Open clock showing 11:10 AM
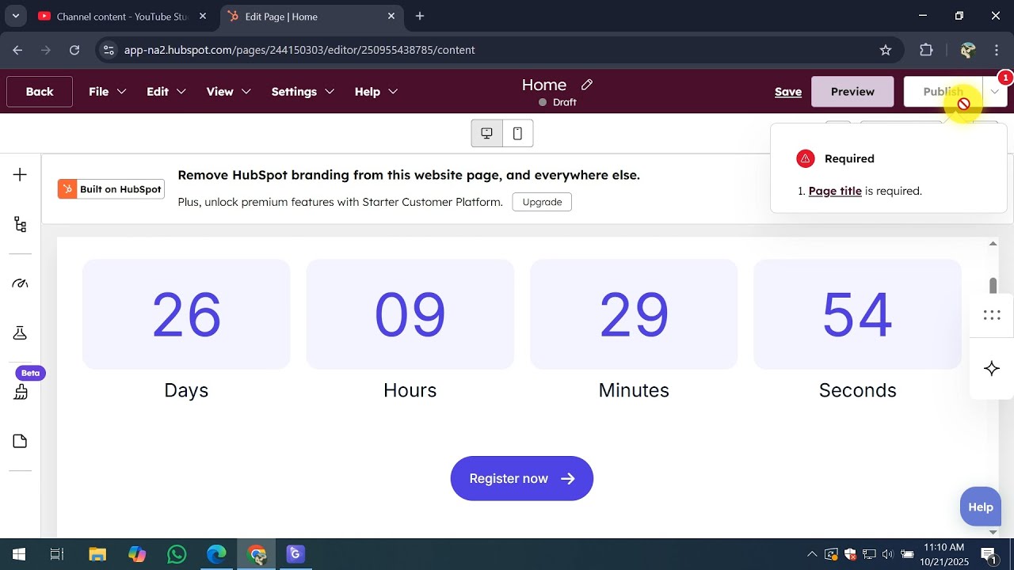This screenshot has width=1014, height=570. coord(943,554)
